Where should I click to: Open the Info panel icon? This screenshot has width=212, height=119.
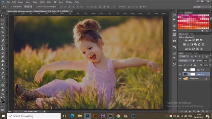[175, 41]
